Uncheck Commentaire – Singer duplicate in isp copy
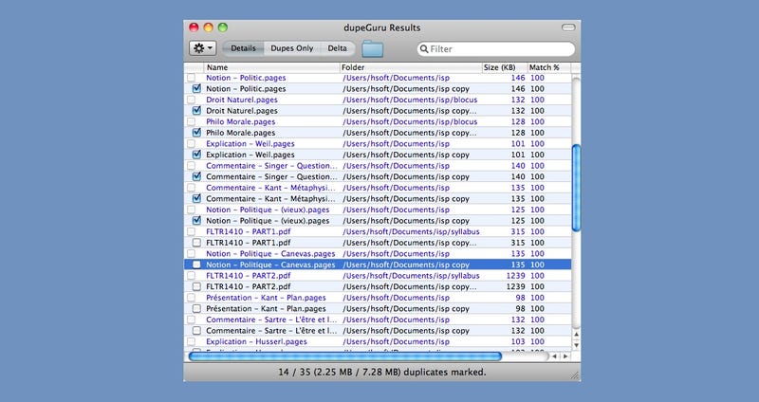The width and height of the screenshot is (759, 402). pos(196,176)
